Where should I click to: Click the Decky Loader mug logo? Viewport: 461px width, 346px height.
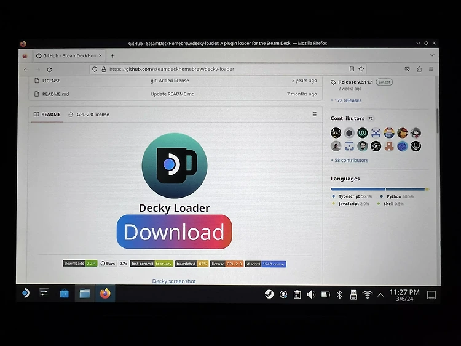[x=175, y=166]
